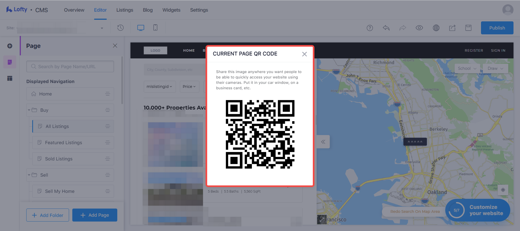
Task: Redo the last edit
Action: 403,28
